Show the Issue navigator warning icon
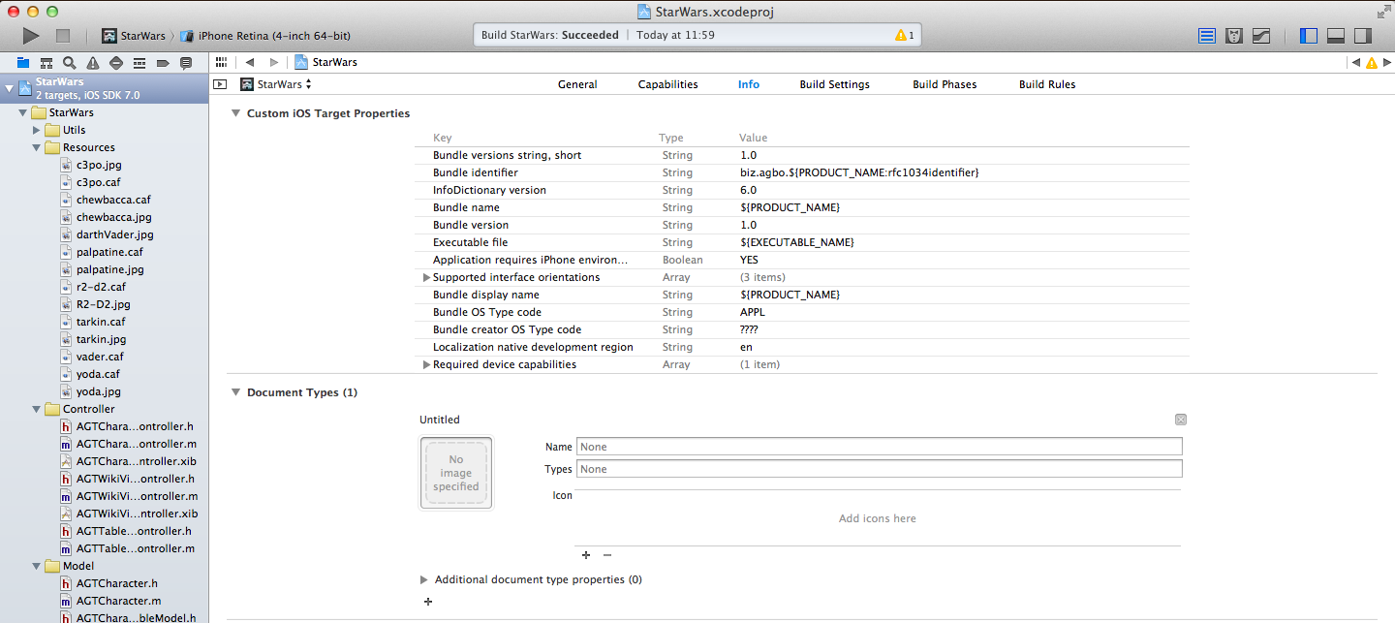Viewport: 1395px width, 623px height. [92, 62]
